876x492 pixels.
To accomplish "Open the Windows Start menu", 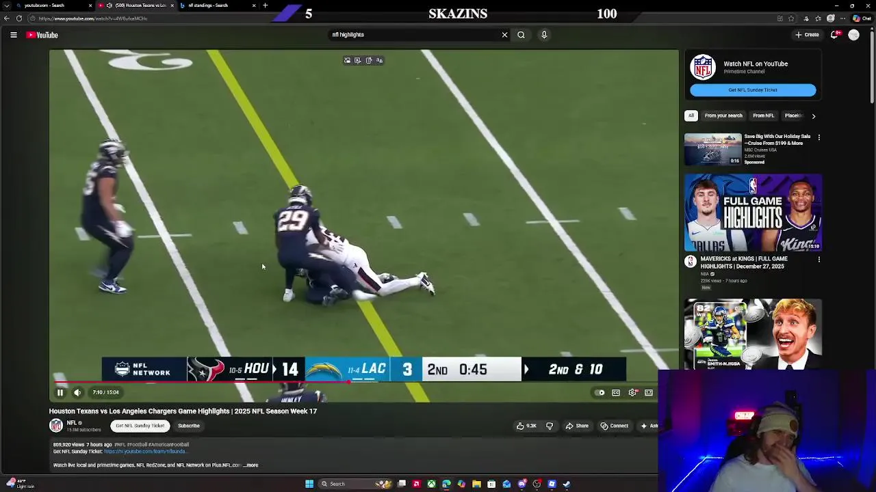I will (309, 484).
